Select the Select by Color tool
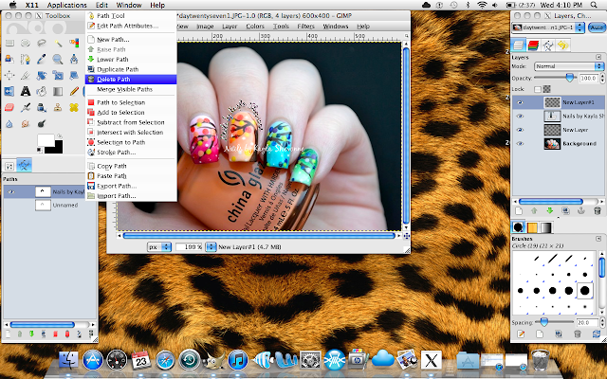The width and height of the screenshot is (607, 379). pos(74,43)
